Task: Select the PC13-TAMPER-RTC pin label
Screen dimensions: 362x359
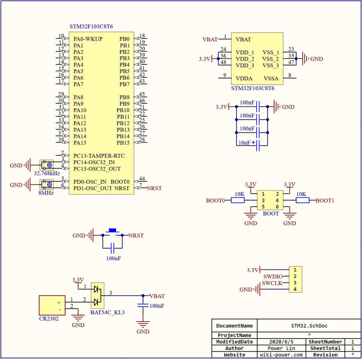Action: click(98, 155)
